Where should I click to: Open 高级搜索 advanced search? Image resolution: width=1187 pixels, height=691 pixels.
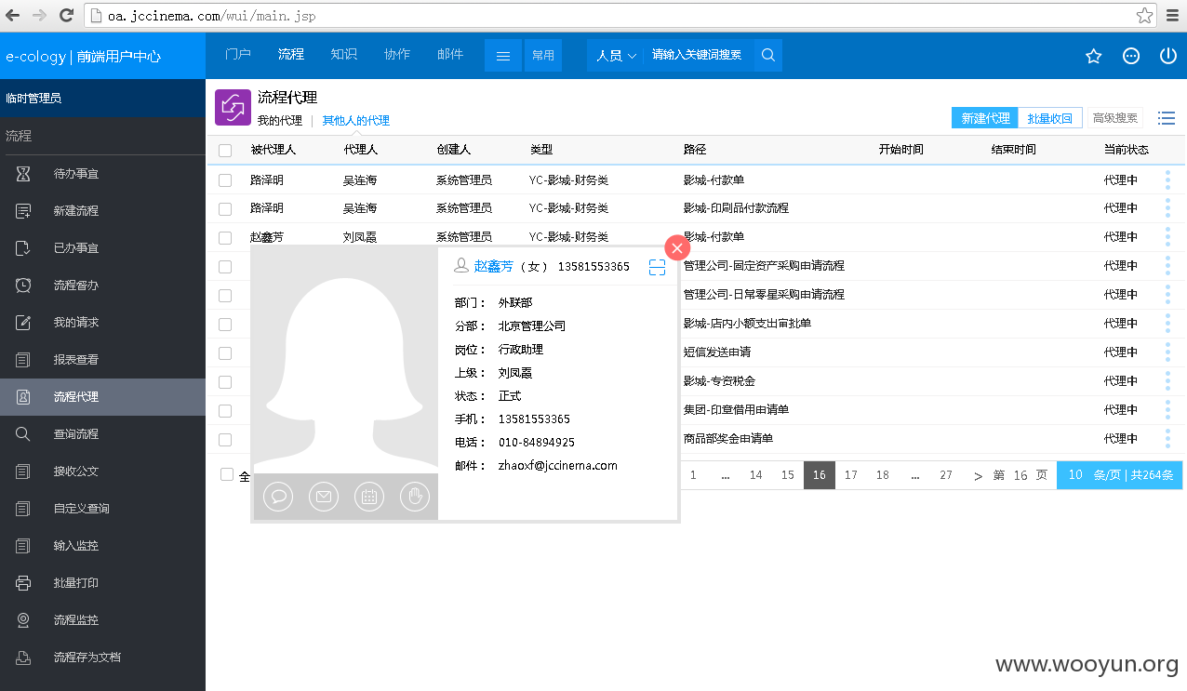click(1115, 118)
